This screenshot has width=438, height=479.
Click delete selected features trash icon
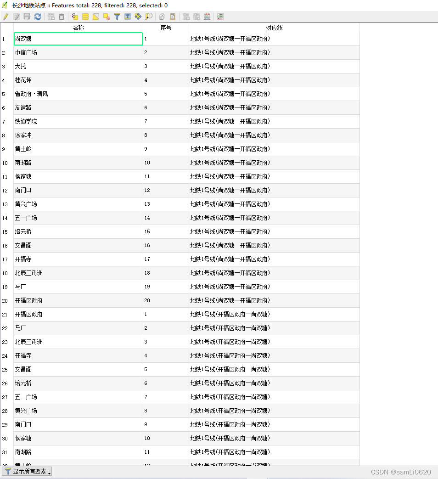coord(62,17)
